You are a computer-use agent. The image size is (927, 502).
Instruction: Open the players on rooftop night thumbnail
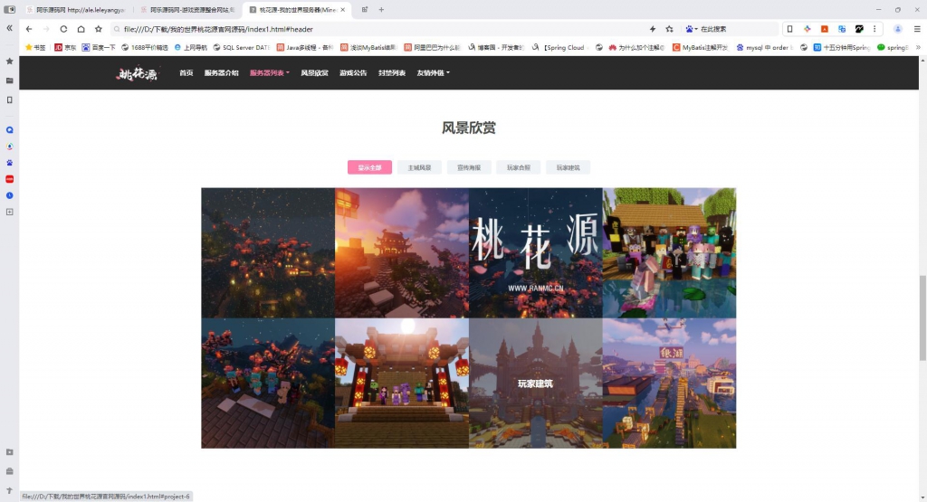268,384
